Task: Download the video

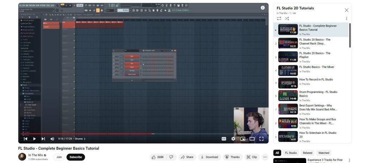Action: (209, 157)
